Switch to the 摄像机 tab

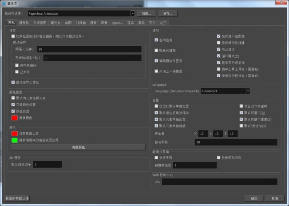coord(24,23)
